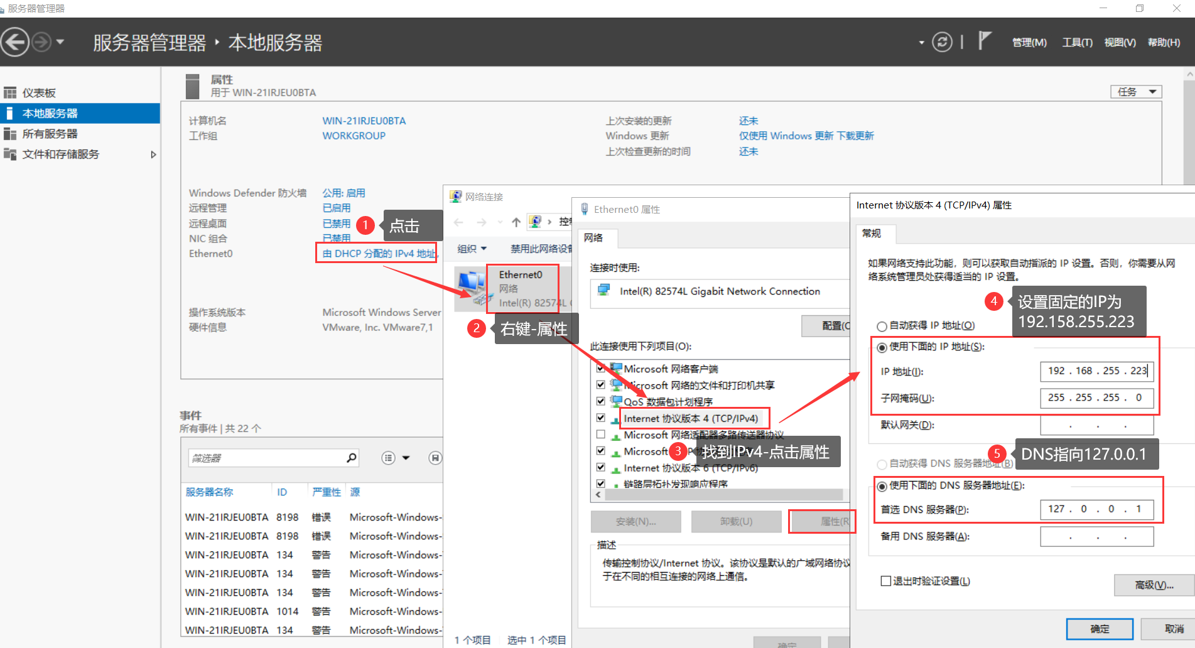
Task: Click the forward arrow in Server Manager header
Action: click(x=41, y=42)
